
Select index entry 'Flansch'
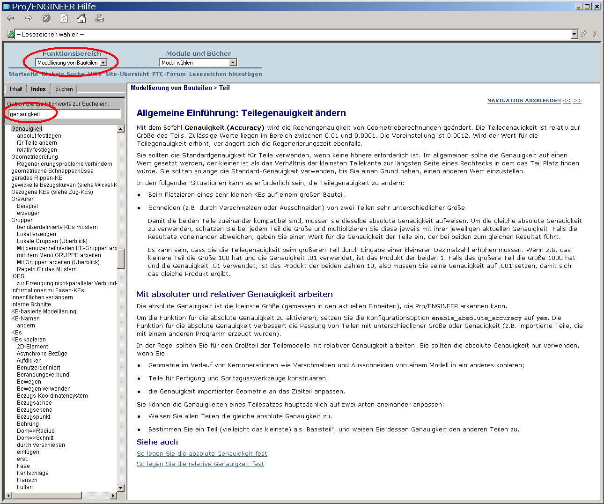(27, 480)
